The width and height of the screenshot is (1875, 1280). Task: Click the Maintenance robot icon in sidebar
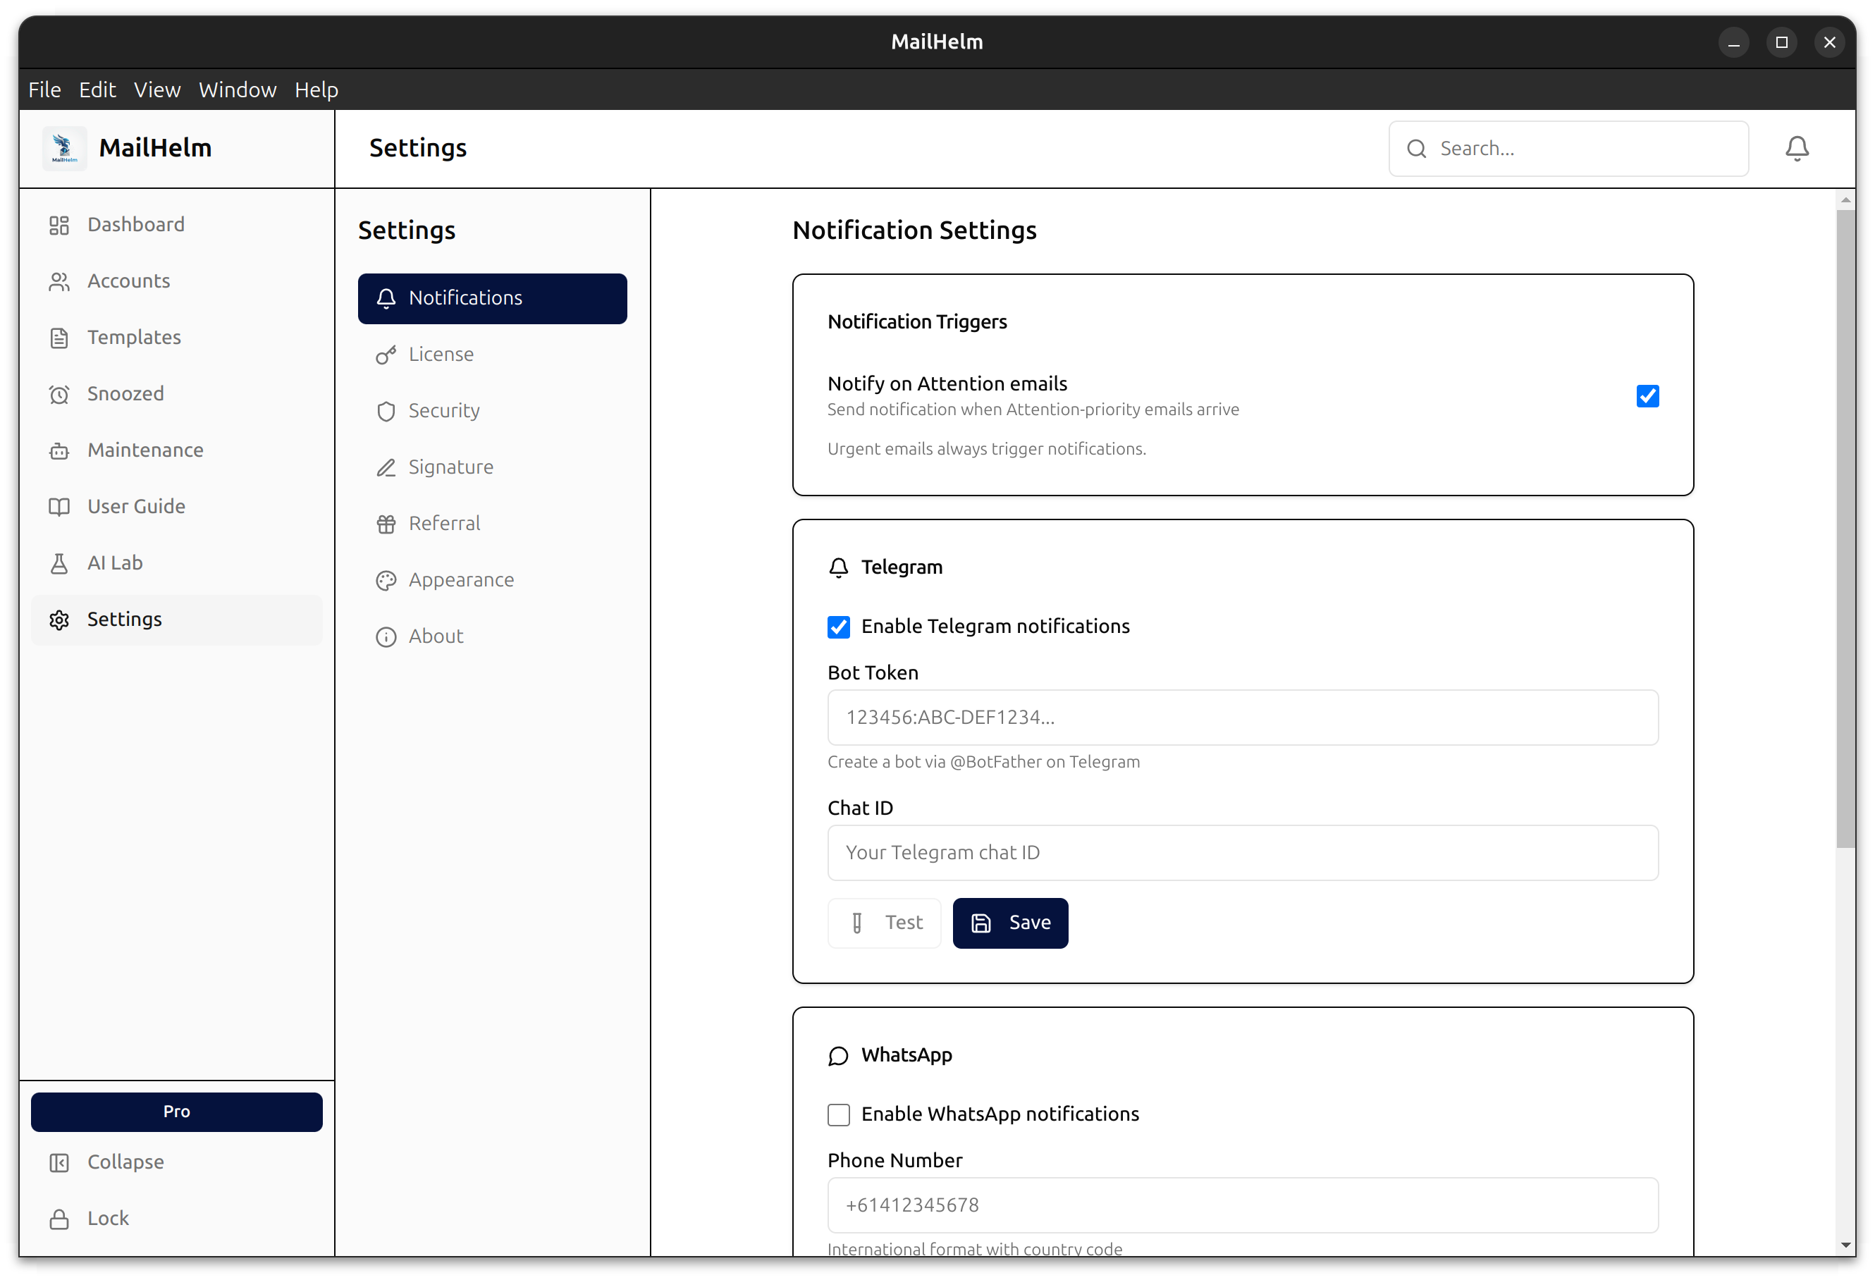(x=59, y=451)
